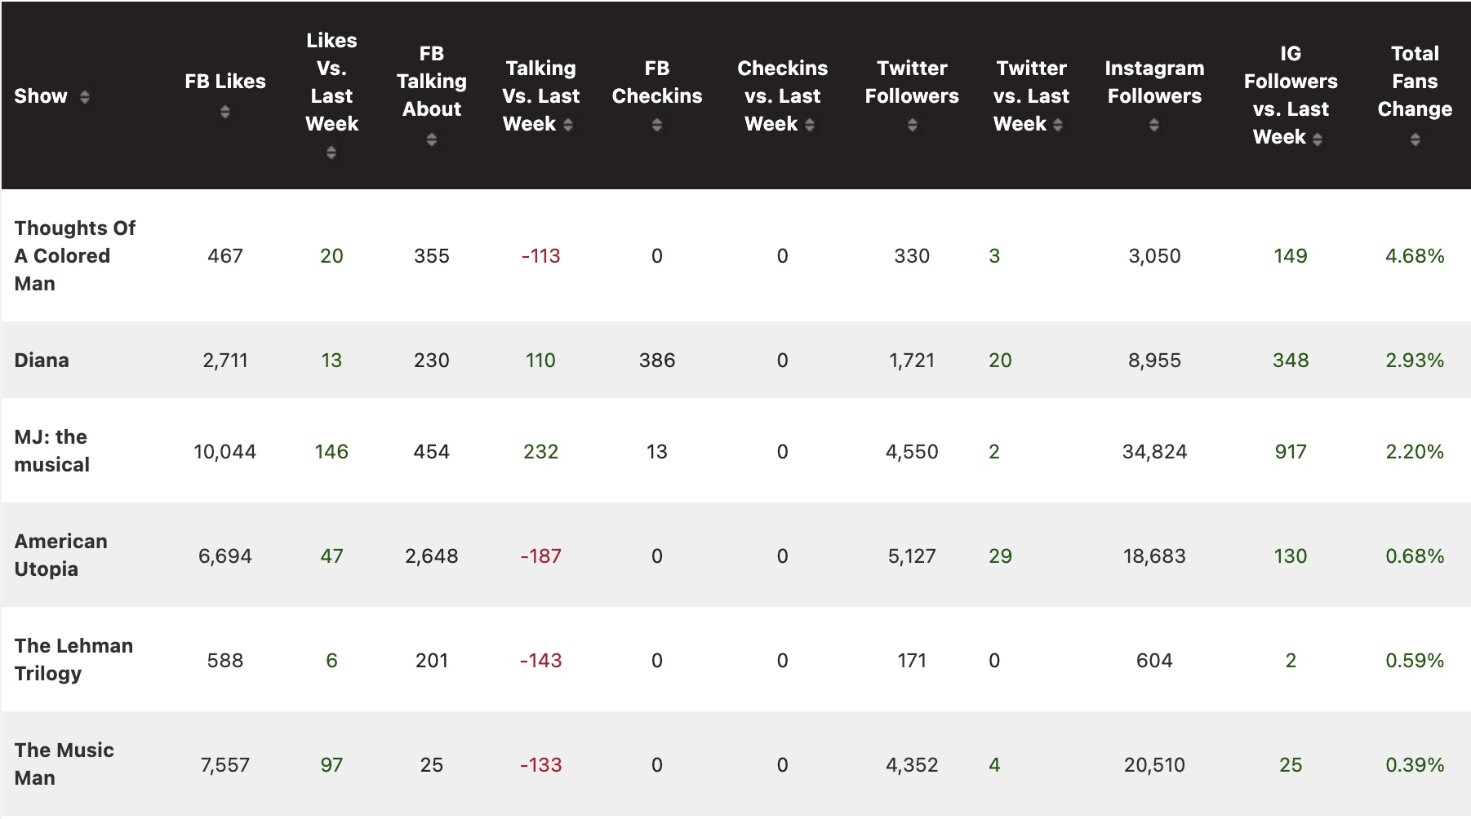Click Likes Vs. Last Week sort icon
The image size is (1471, 819).
331,153
